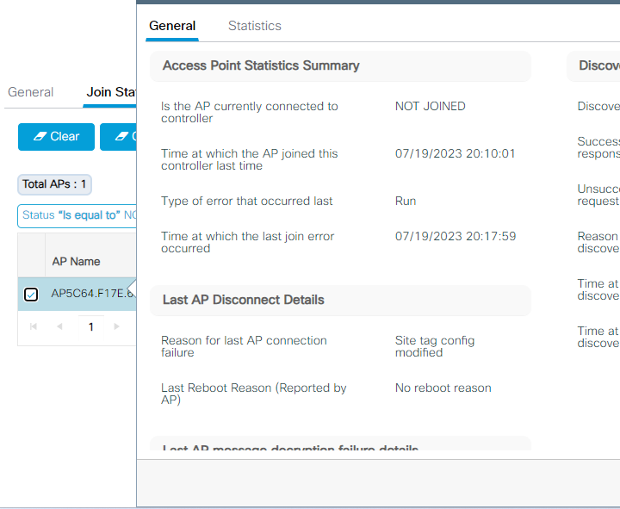The image size is (620, 509).
Task: Click the partially hidden second blue eraser button
Action: coord(119,137)
